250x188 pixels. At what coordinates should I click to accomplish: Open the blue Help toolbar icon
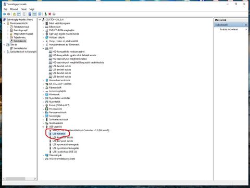(x=30, y=14)
